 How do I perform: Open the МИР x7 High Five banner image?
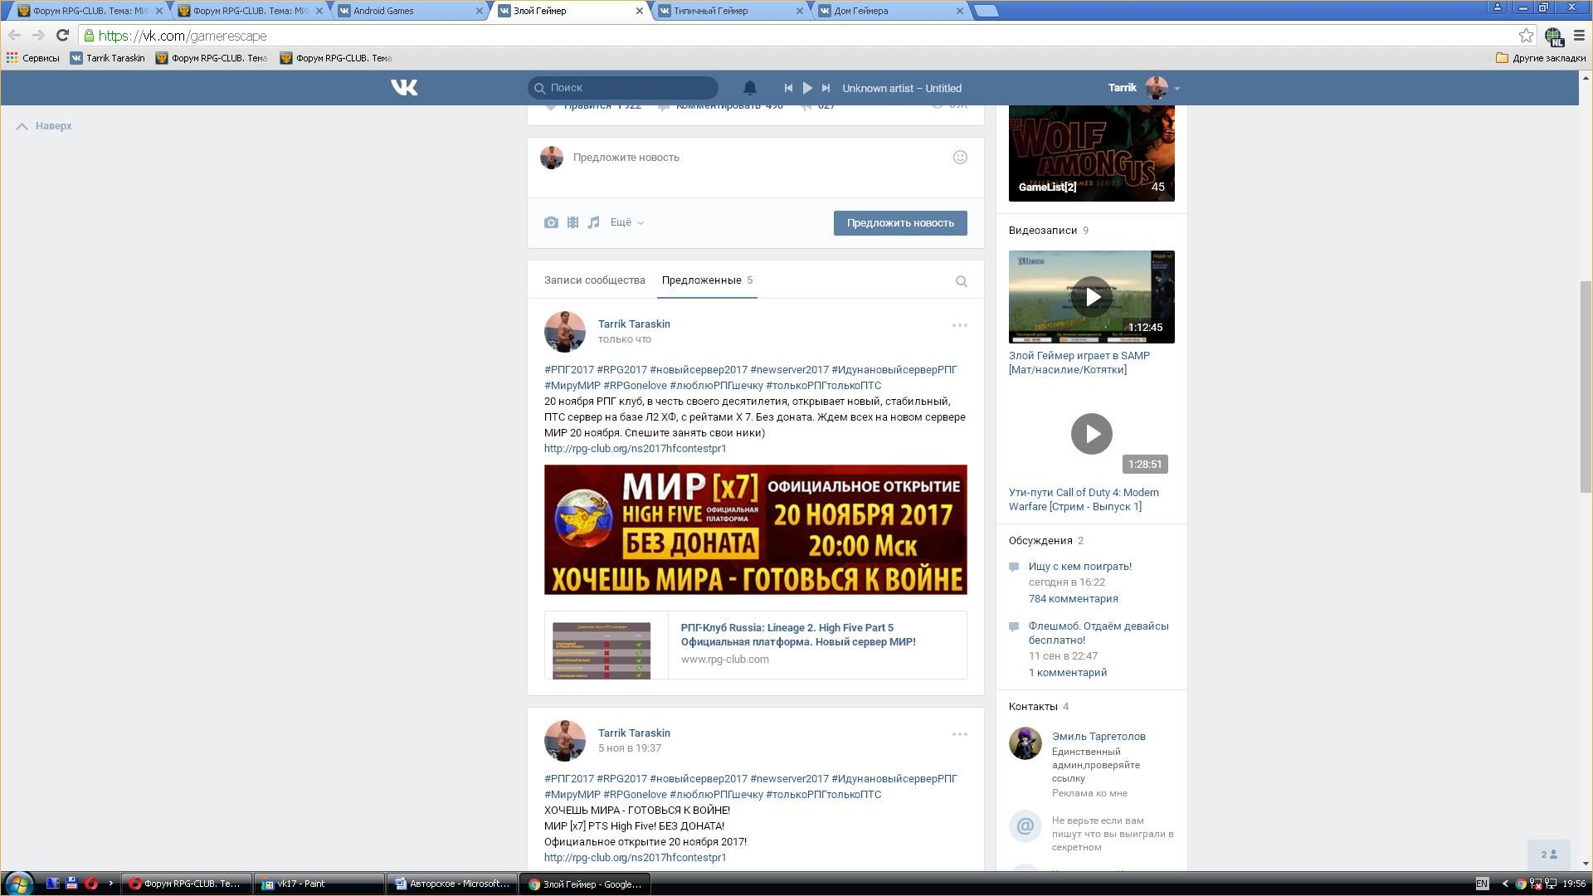[755, 530]
